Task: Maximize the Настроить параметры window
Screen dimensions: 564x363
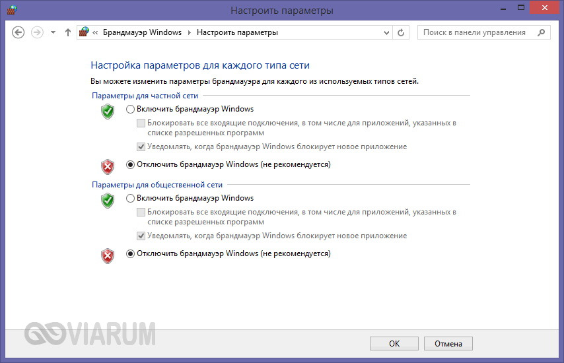Action: (521, 7)
